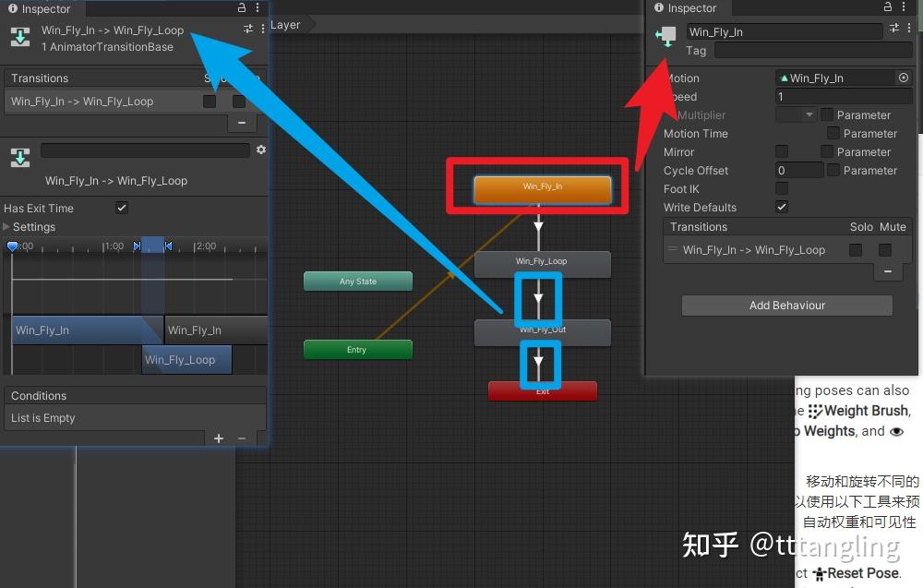Open the Motion object picker
Viewport: 923px width, 588px height.
click(903, 78)
